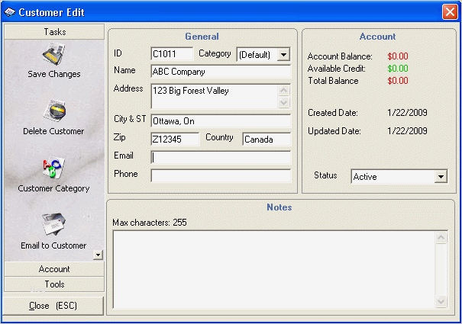Viewport: 462px width, 324px height.
Task: Click the Total Balance $0.00 value
Action: coord(398,81)
